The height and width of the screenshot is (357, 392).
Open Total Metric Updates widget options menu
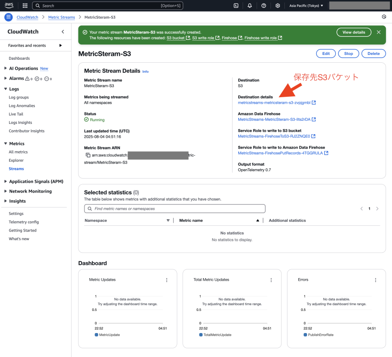(271, 280)
